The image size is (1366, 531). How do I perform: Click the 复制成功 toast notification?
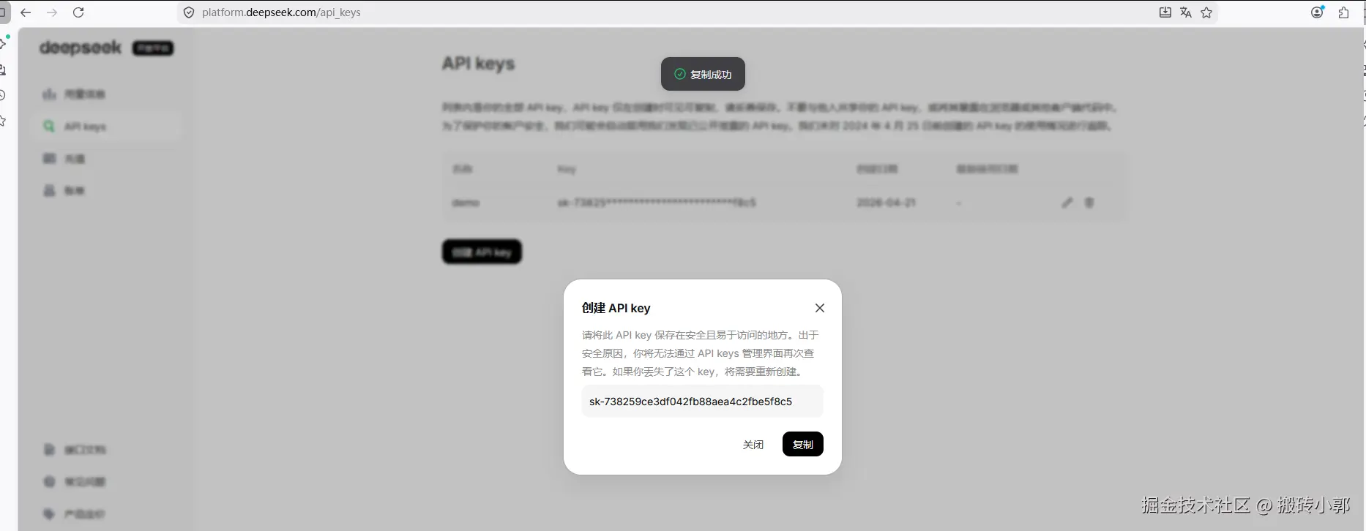click(x=703, y=74)
